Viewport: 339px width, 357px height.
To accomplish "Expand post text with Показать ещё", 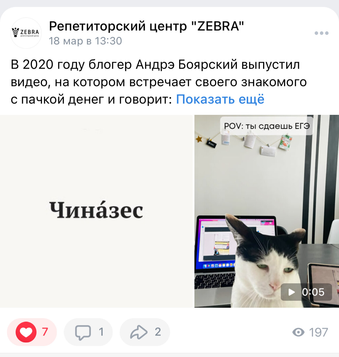I will click(220, 99).
